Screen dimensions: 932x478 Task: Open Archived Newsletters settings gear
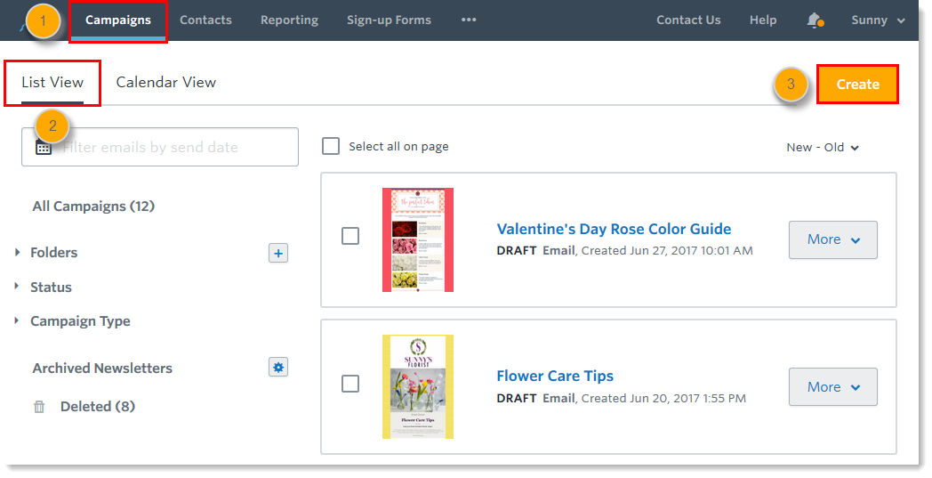coord(278,367)
